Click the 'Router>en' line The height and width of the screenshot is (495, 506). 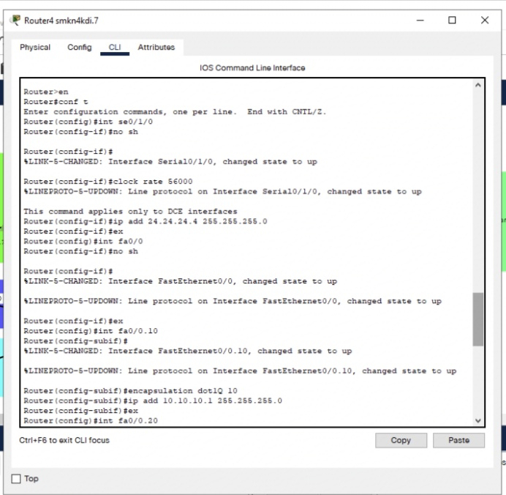tap(46, 92)
